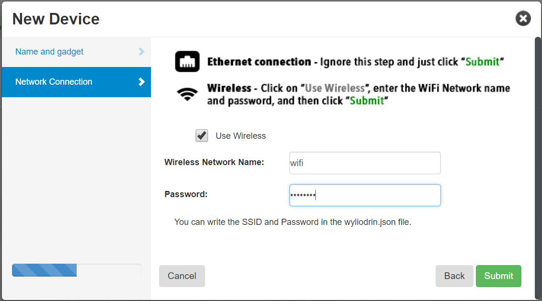
Task: Close the New Device dialog
Action: [x=523, y=19]
